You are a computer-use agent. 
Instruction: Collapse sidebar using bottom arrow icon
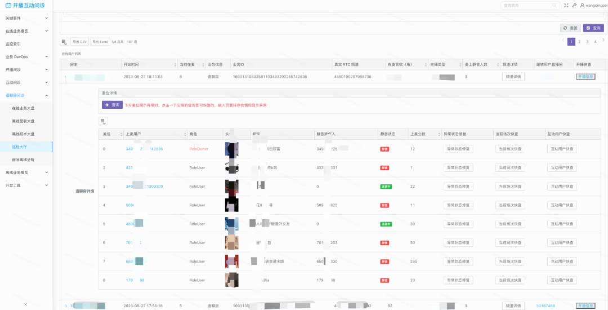pyautogui.click(x=26, y=304)
